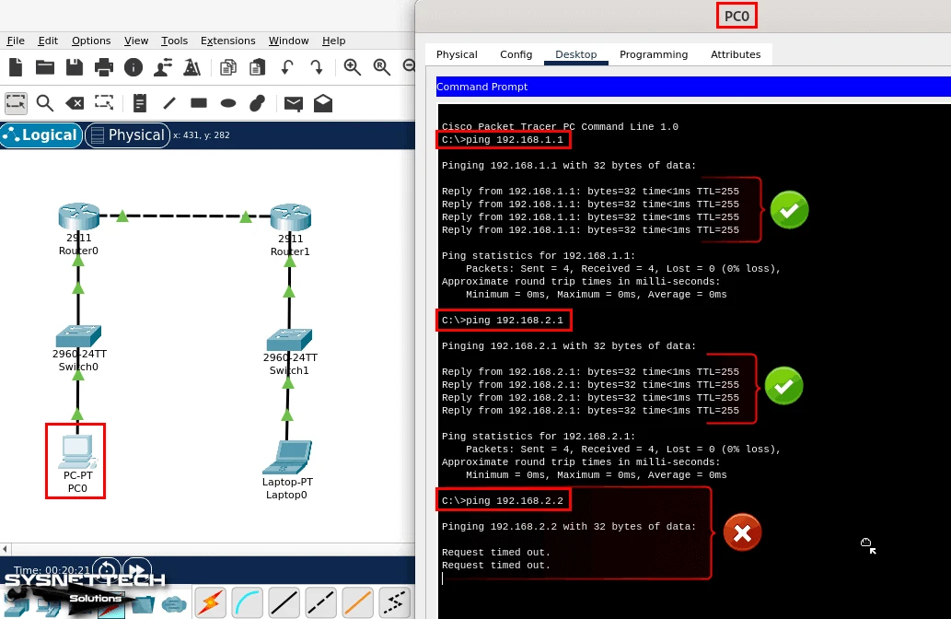Select Router1 device in the topology
This screenshot has width=951, height=619.
point(290,218)
